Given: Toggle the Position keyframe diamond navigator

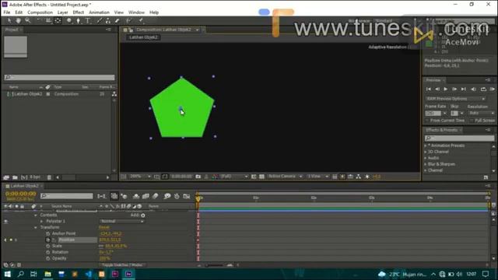Looking at the screenshot, I should click(x=11, y=240).
